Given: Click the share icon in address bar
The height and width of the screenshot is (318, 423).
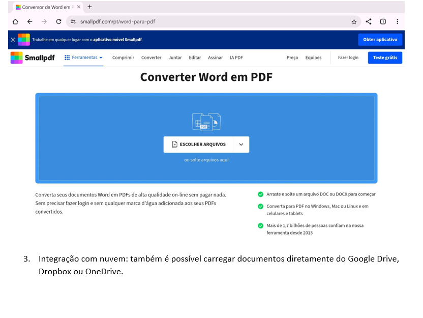Looking at the screenshot, I should pyautogui.click(x=369, y=22).
